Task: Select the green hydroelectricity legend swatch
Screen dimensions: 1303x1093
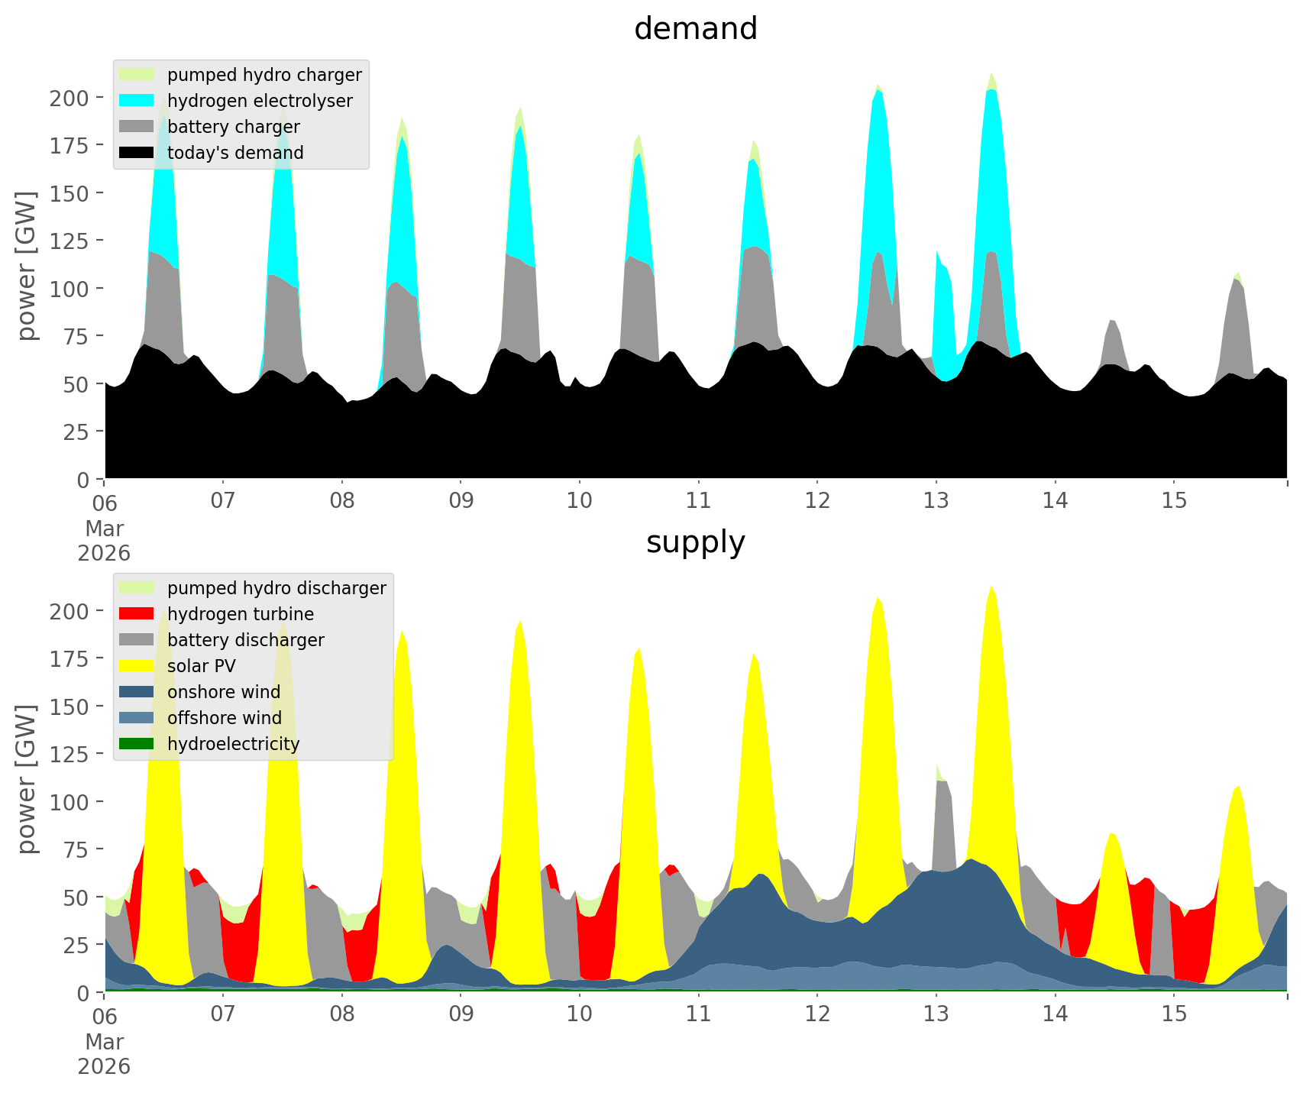Action: click(137, 744)
